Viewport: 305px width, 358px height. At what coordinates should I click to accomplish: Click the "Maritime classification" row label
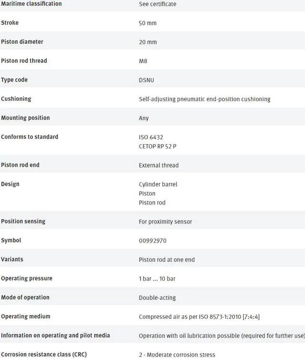(x=31, y=4)
